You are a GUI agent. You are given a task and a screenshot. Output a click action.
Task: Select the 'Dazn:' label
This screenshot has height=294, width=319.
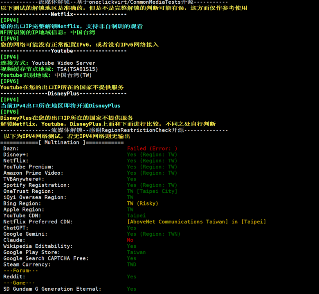11,148
